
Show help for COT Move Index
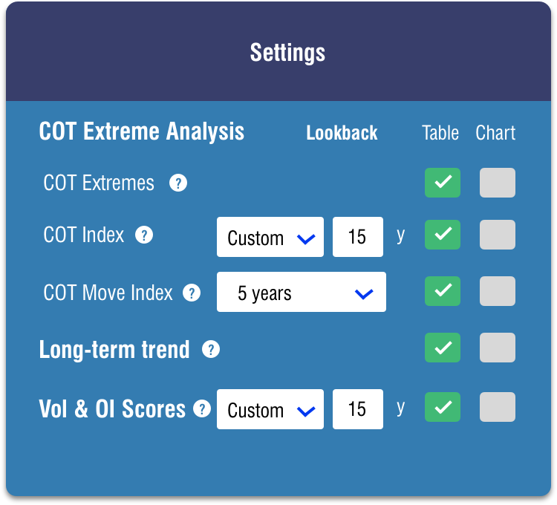tap(192, 293)
